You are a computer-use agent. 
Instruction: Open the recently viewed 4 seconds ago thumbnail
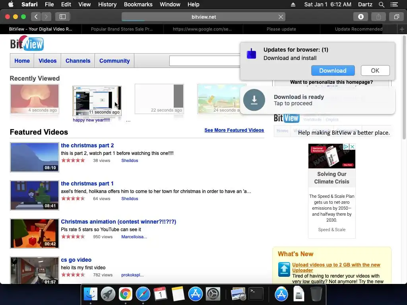pos(35,99)
